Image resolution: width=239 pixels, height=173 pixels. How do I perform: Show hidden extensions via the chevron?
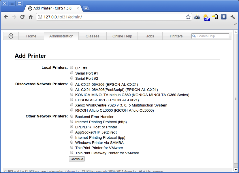coord(235,24)
